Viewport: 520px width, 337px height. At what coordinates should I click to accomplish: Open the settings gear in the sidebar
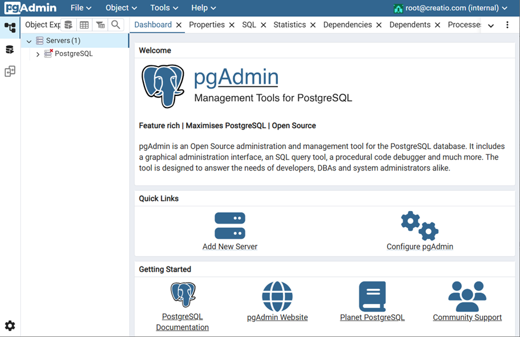[x=10, y=325]
